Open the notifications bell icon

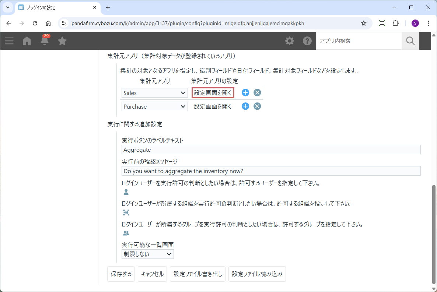click(45, 41)
